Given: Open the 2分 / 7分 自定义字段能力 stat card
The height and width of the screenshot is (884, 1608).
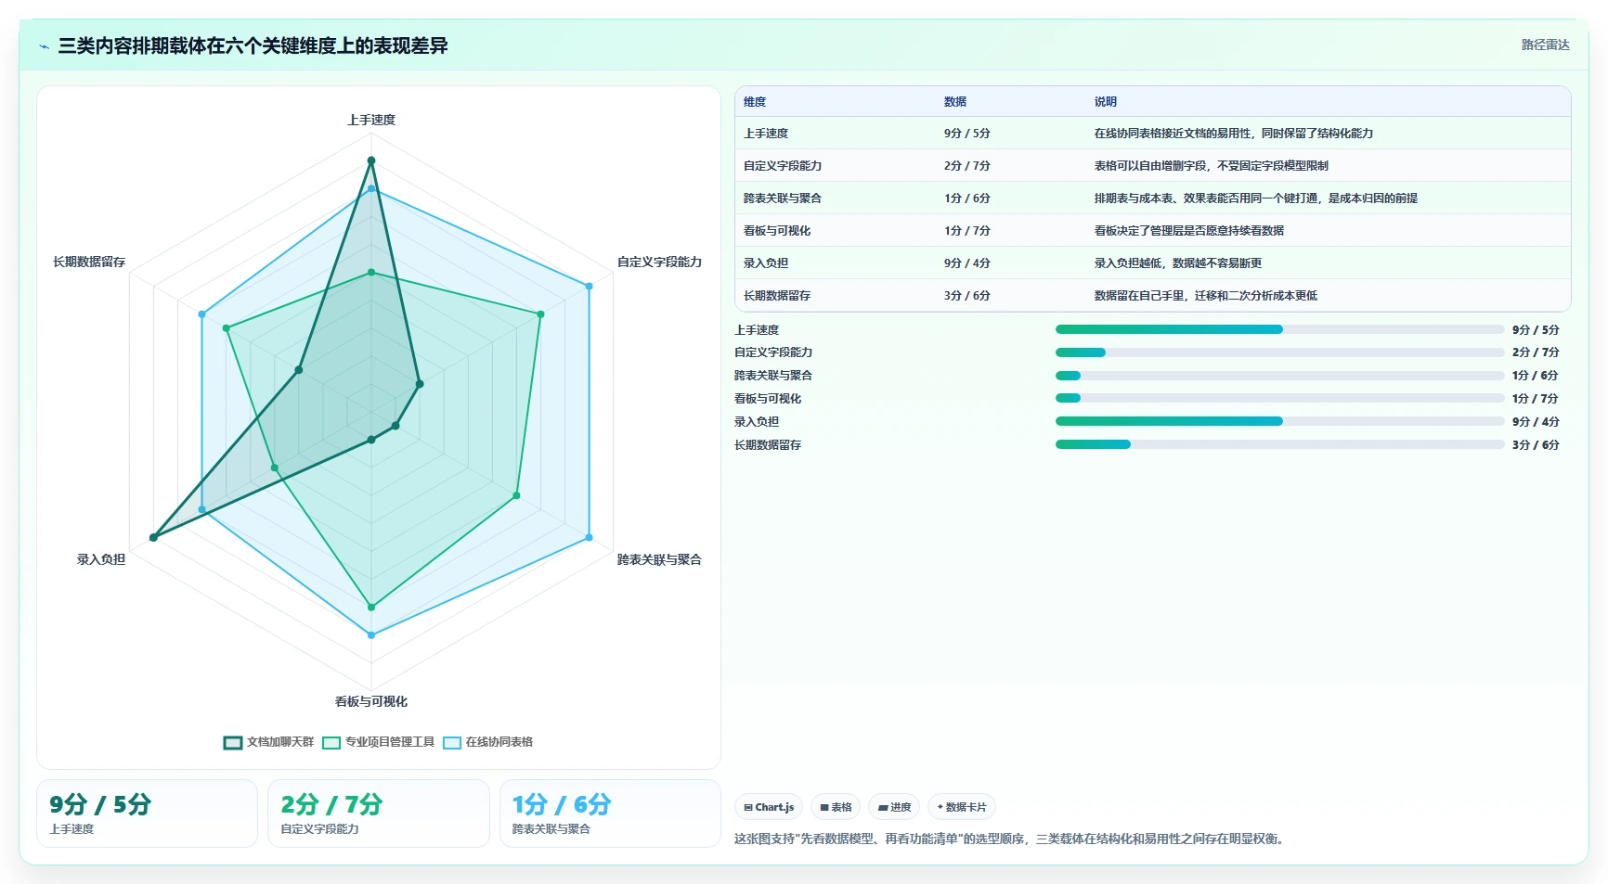Looking at the screenshot, I should coord(379,814).
